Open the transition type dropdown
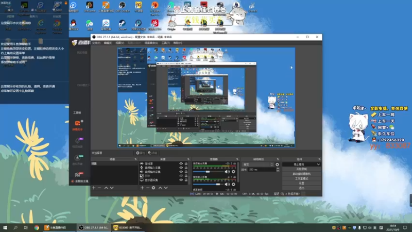 (258, 164)
